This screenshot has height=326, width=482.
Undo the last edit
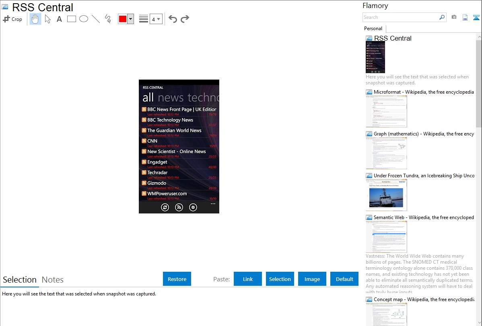click(x=173, y=19)
